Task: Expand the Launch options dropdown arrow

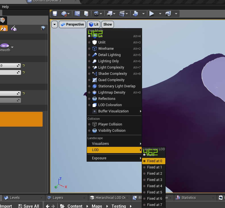Action: (176, 14)
